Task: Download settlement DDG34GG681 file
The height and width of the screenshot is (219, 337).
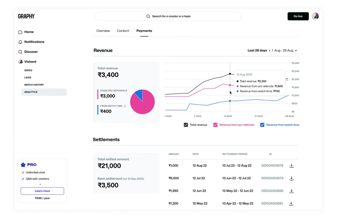Action: [291, 204]
